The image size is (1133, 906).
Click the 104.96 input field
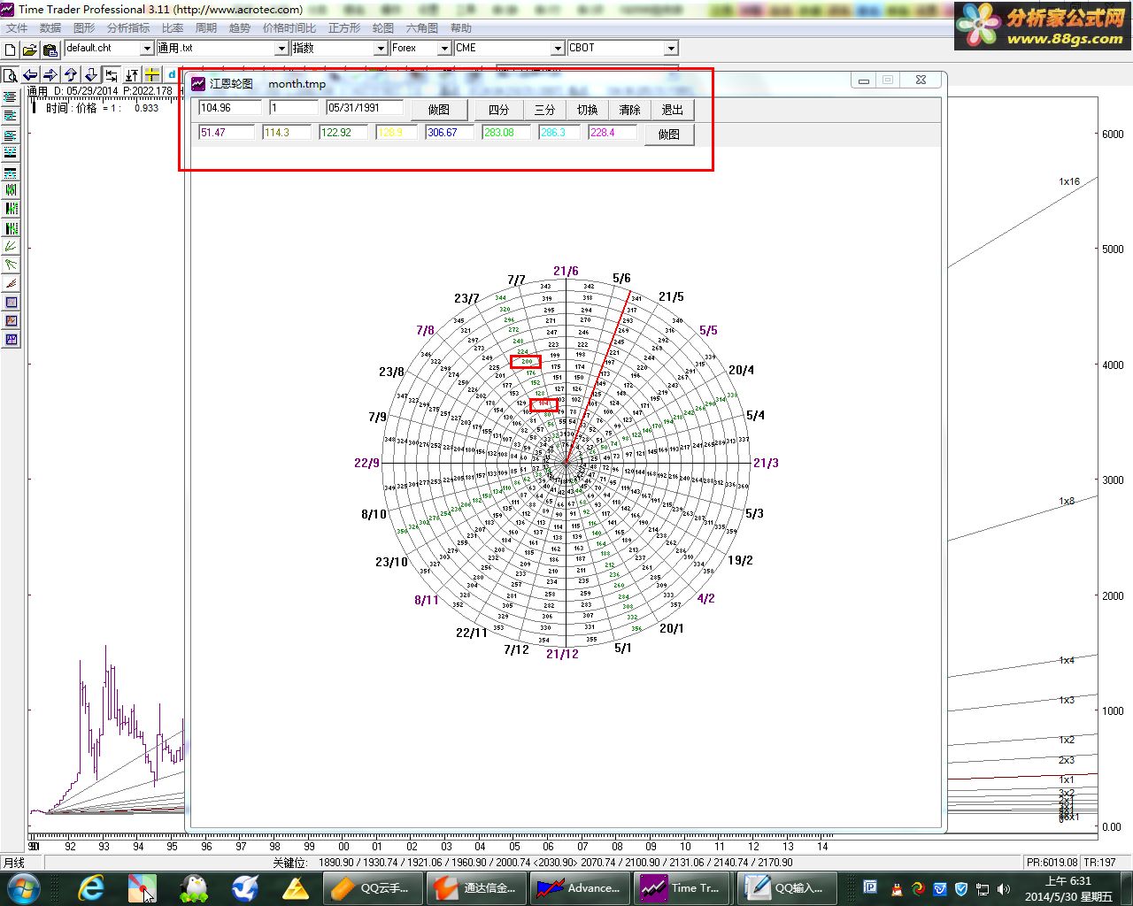pyautogui.click(x=230, y=108)
